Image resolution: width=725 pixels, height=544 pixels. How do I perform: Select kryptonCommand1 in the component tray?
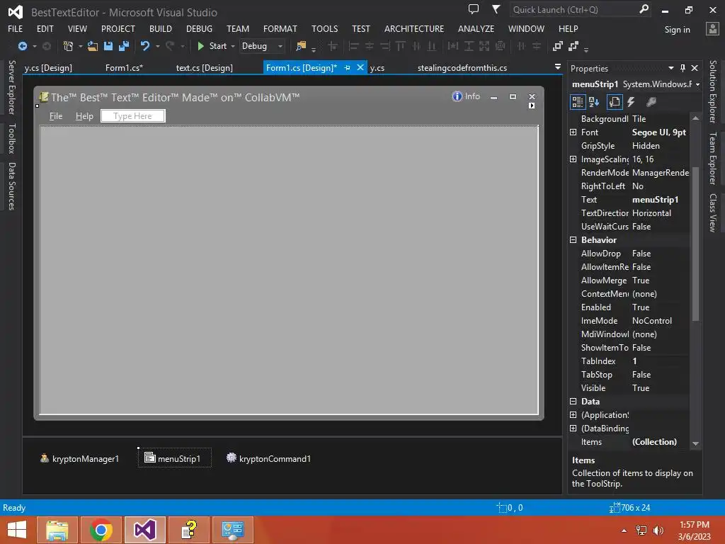point(268,458)
